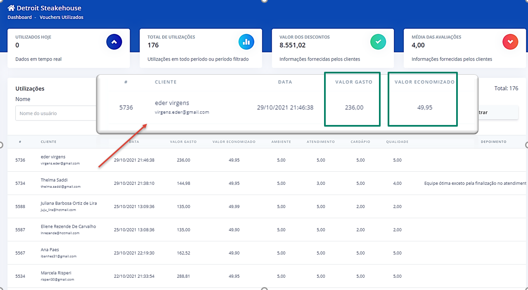Screen dimensions: 528x290
Task: Click client name eder virgens in table
Action: [53, 157]
